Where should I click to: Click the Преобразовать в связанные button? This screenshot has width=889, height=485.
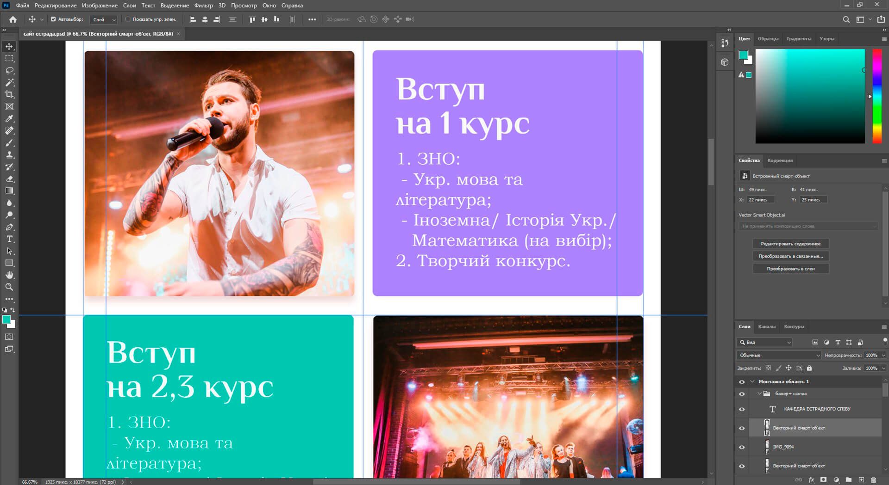click(790, 256)
